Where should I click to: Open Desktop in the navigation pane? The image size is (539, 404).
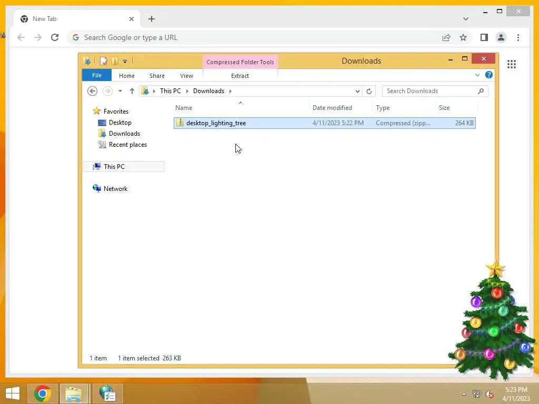120,122
